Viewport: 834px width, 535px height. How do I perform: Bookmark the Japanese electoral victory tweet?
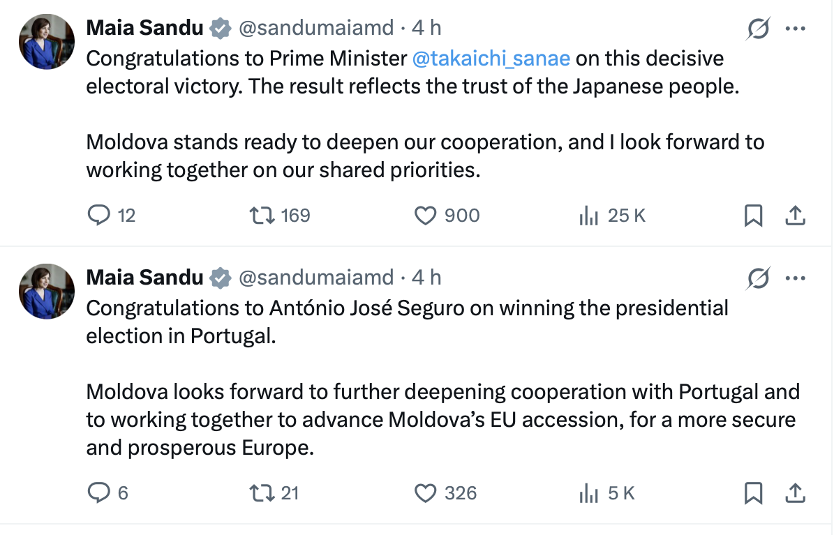[x=753, y=216]
